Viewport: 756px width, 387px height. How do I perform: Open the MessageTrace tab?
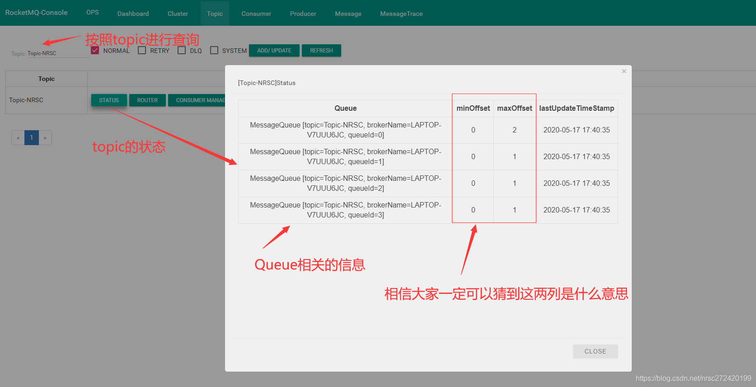[401, 14]
